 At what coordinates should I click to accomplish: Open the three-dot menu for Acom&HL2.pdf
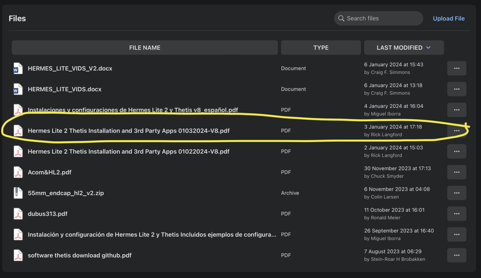click(457, 172)
